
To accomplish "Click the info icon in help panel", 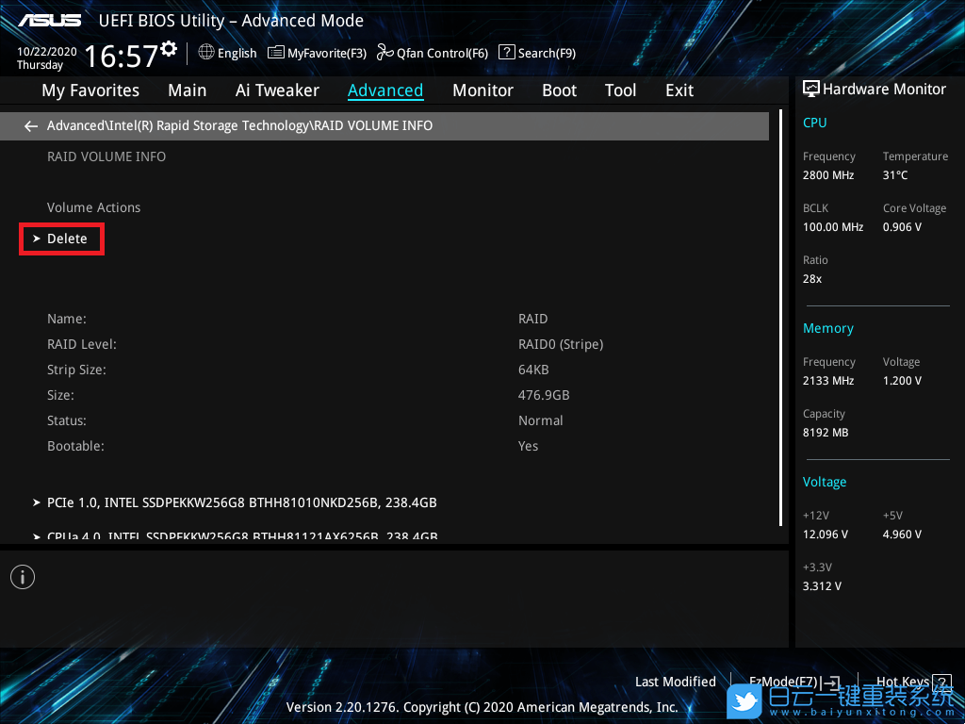I will pos(23,577).
